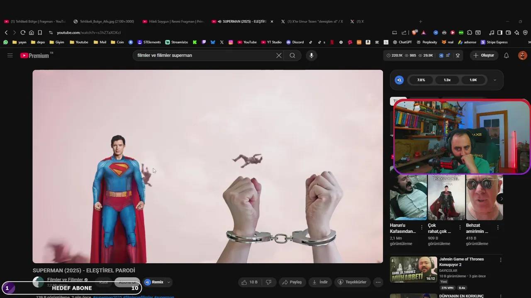Click the İndir download button
Viewport: 531px width, 298px height.
coord(320,282)
